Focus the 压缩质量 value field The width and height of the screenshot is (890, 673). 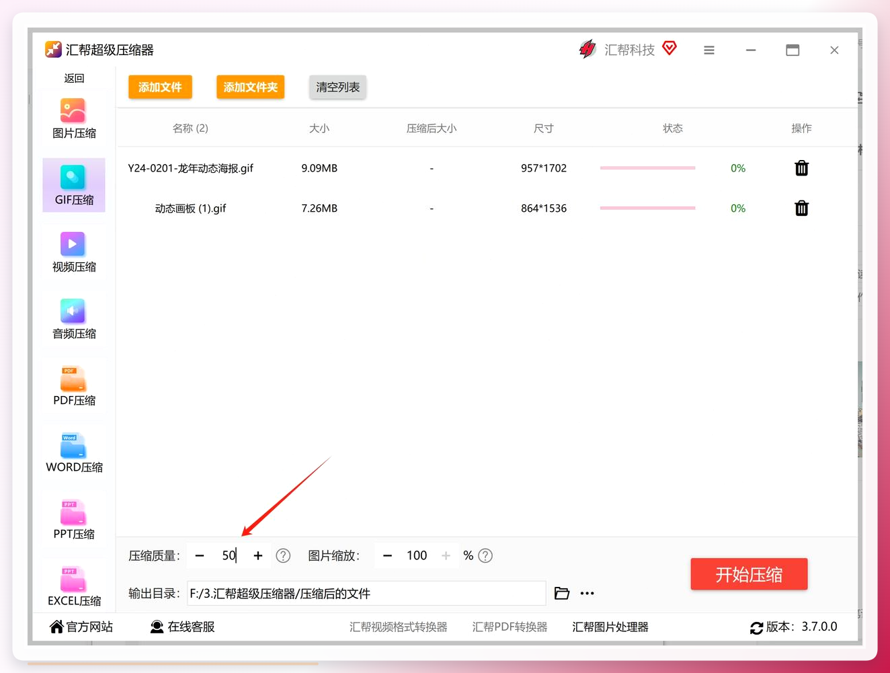[x=229, y=555]
